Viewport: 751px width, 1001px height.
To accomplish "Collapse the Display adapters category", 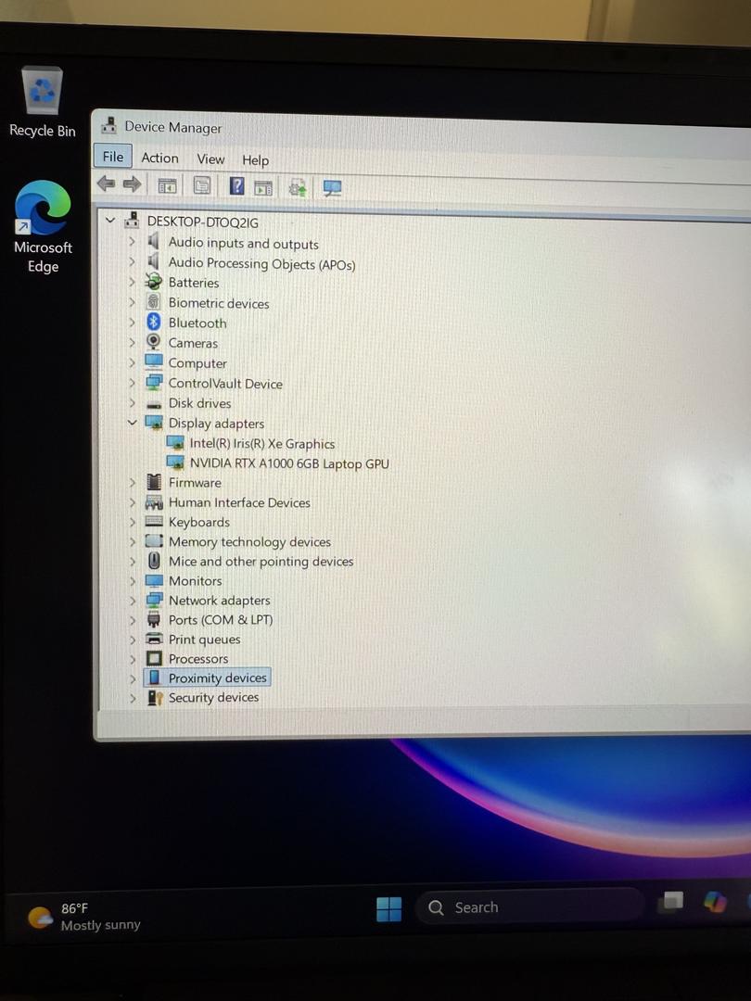I will pyautogui.click(x=132, y=424).
